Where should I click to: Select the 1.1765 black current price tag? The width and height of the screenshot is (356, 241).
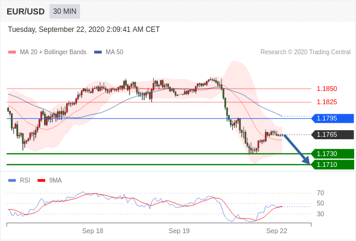click(x=332, y=135)
